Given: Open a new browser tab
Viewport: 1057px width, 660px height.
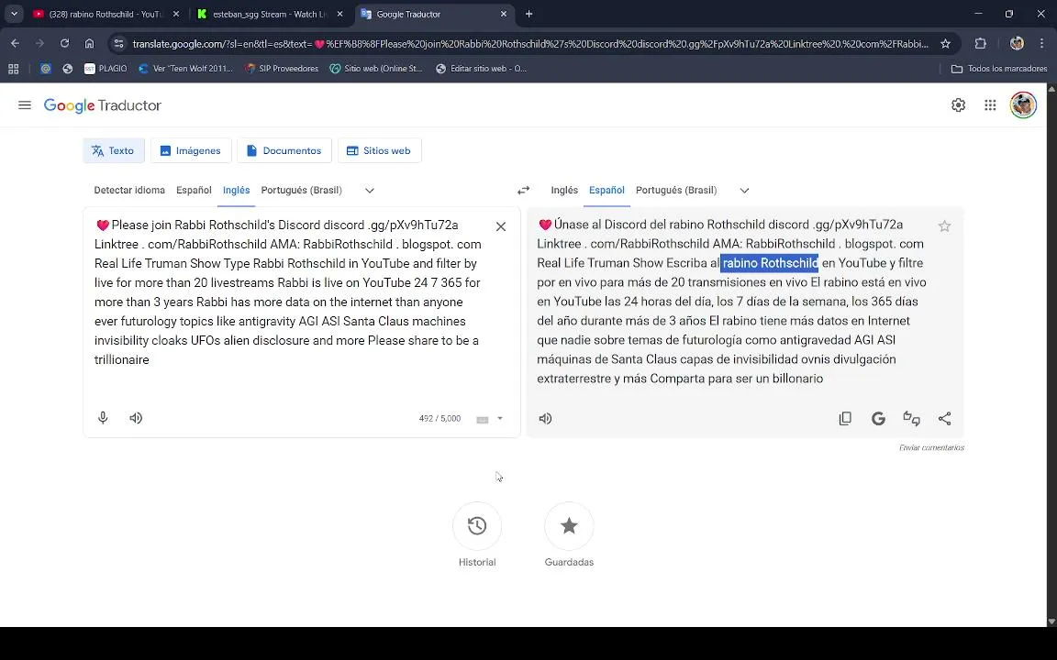Looking at the screenshot, I should (529, 14).
